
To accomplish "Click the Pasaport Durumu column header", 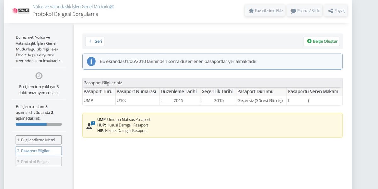I will coord(261,92).
